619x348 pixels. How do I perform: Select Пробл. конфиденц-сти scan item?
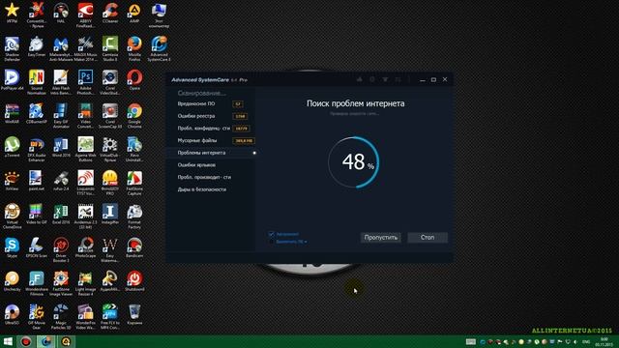pyautogui.click(x=204, y=129)
